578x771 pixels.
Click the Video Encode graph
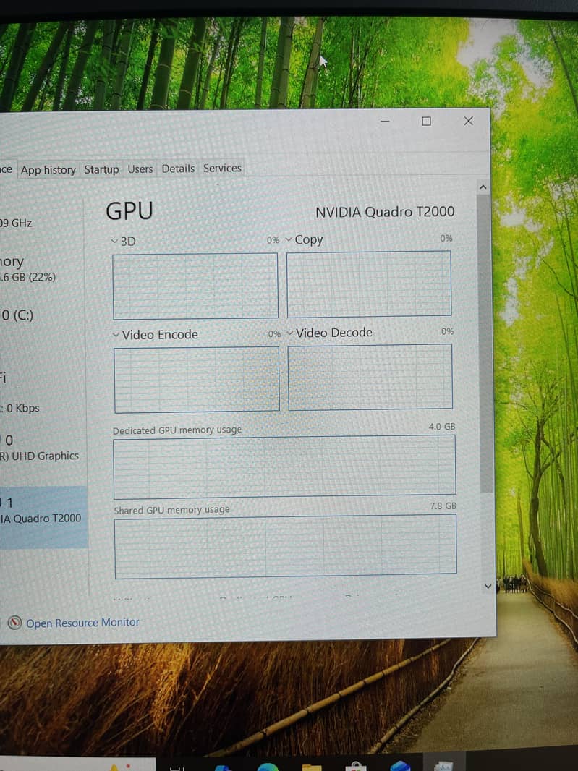[x=197, y=379]
